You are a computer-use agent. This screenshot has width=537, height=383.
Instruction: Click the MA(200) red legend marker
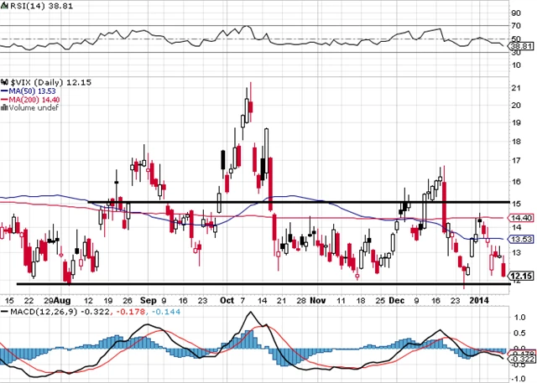pos(4,98)
